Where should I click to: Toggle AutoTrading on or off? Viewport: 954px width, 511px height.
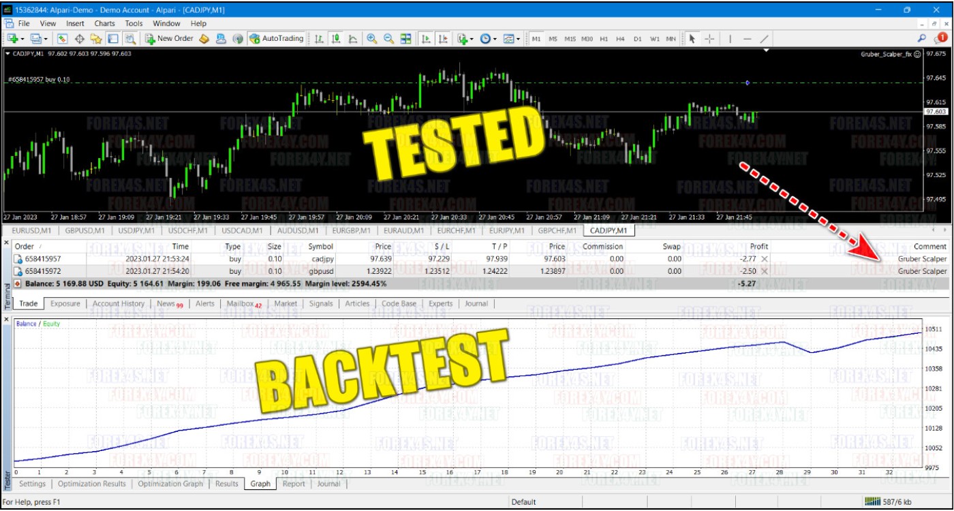(276, 39)
